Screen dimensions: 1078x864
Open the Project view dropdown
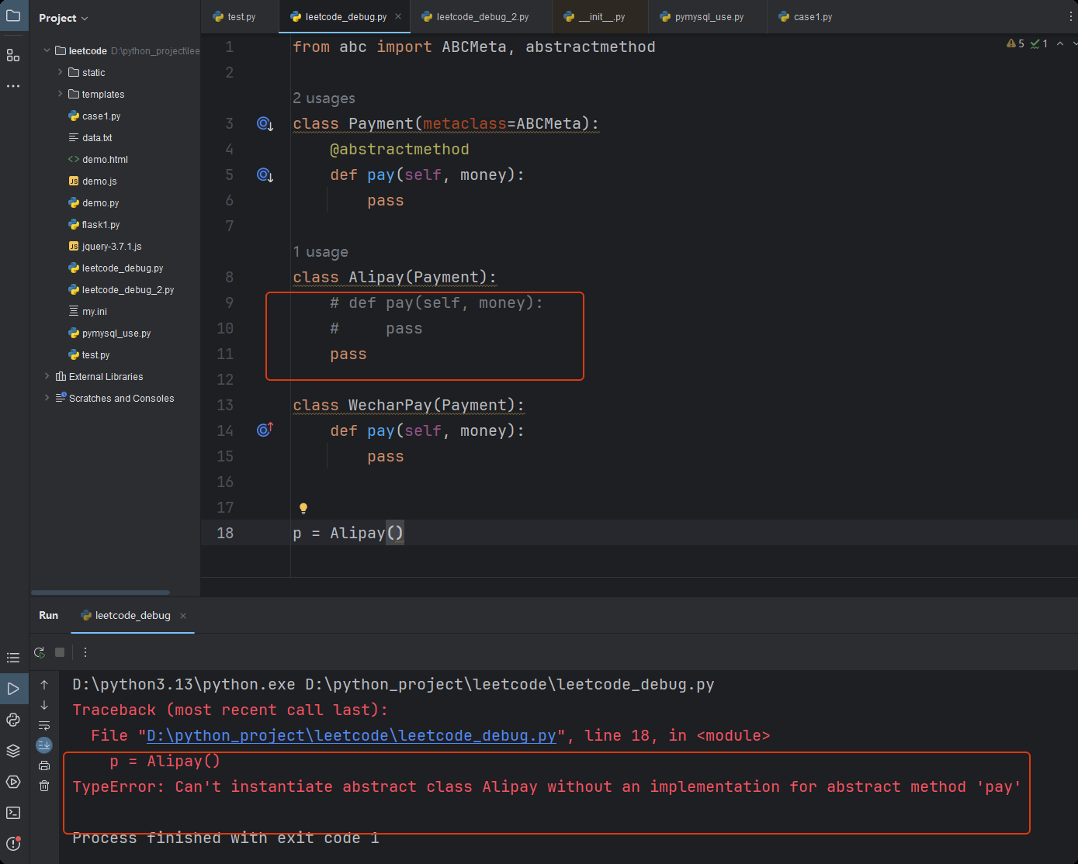coord(64,18)
